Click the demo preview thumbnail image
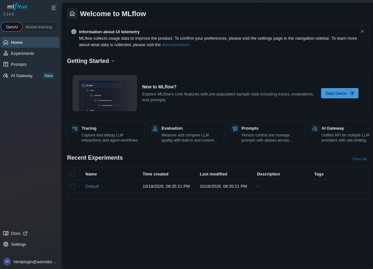 [105, 93]
